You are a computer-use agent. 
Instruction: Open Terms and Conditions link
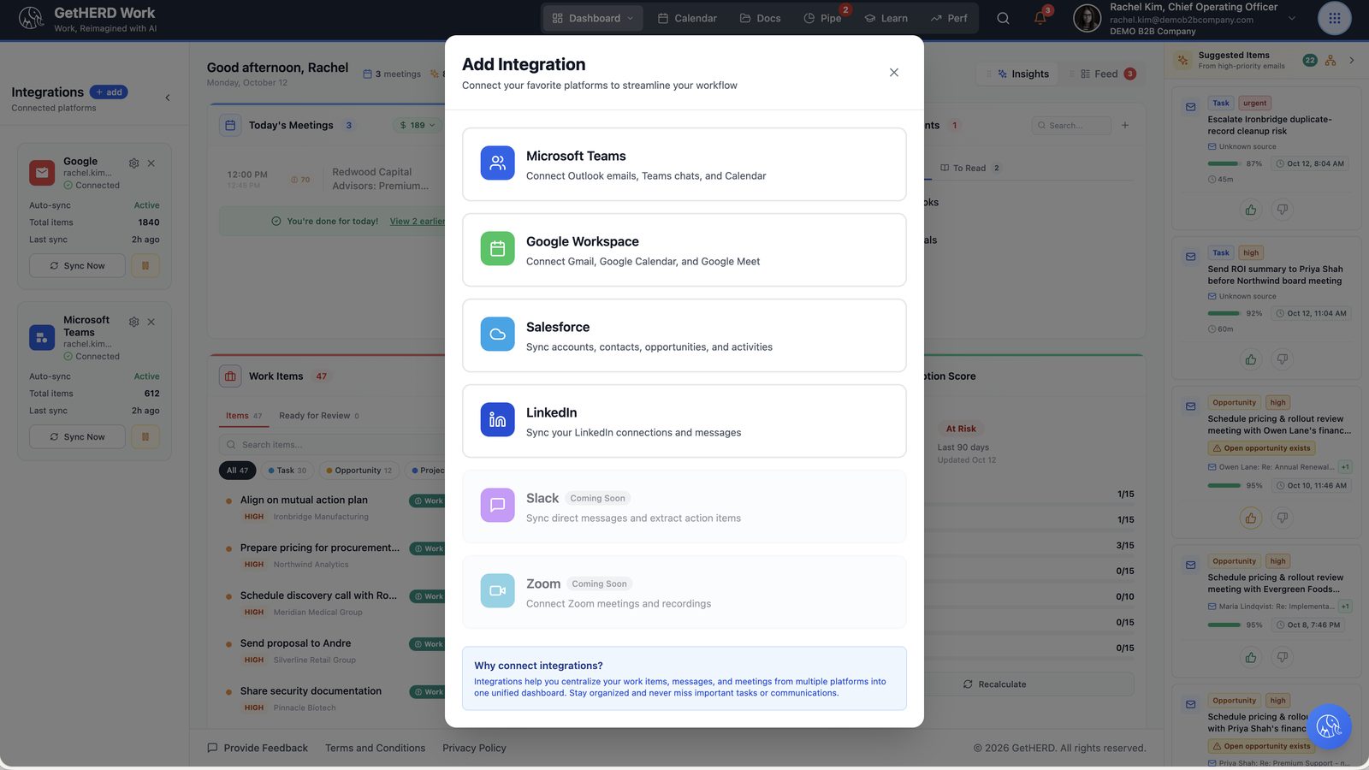(x=375, y=748)
